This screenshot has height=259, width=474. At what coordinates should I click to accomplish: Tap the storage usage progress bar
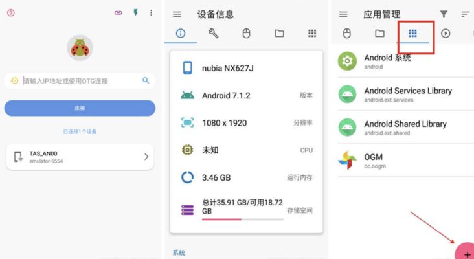(243, 219)
